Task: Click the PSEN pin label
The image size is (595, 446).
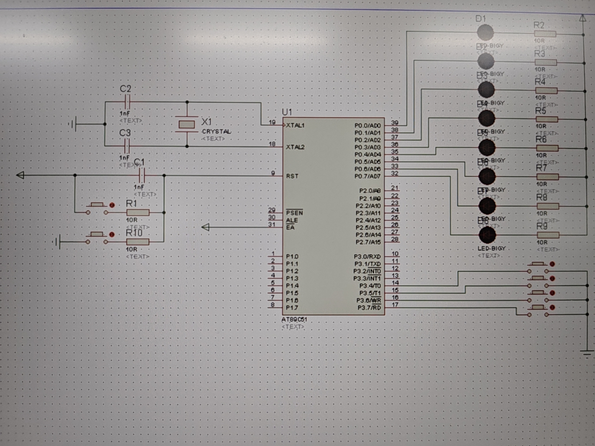Action: coord(294,213)
